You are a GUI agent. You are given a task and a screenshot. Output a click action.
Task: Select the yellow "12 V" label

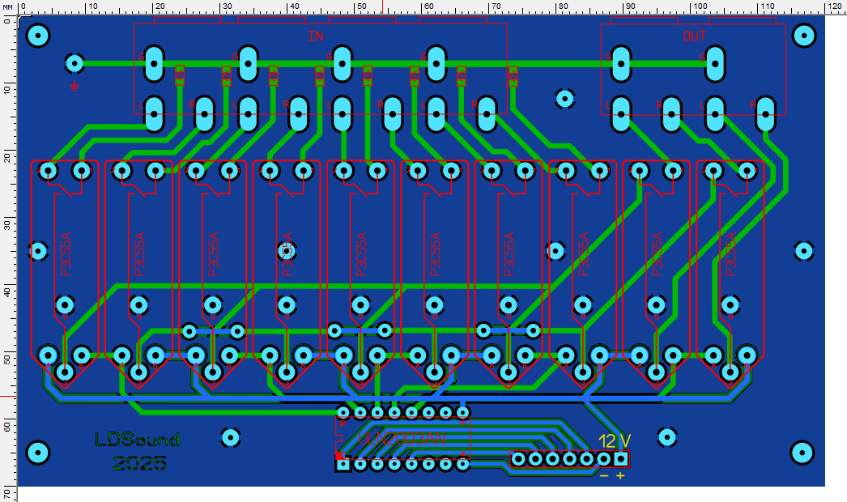(x=614, y=441)
